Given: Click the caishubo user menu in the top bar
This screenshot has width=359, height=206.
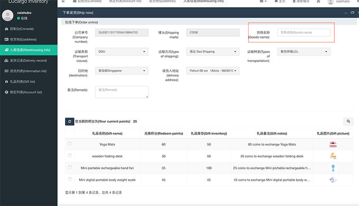Looking at the screenshot, I should point(339,1).
